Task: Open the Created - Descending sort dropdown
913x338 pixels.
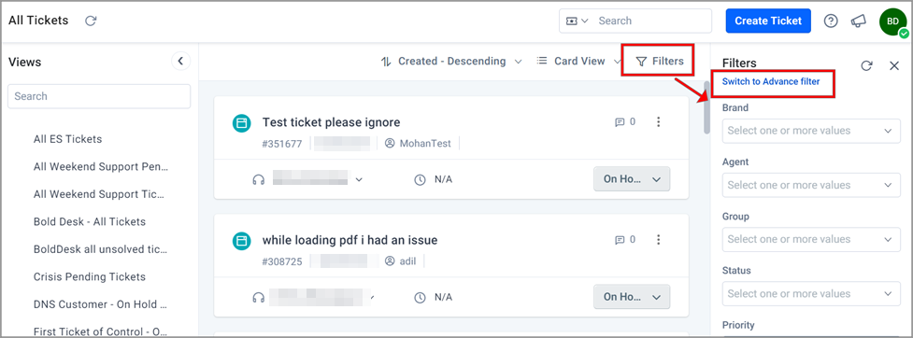Action: pyautogui.click(x=452, y=61)
